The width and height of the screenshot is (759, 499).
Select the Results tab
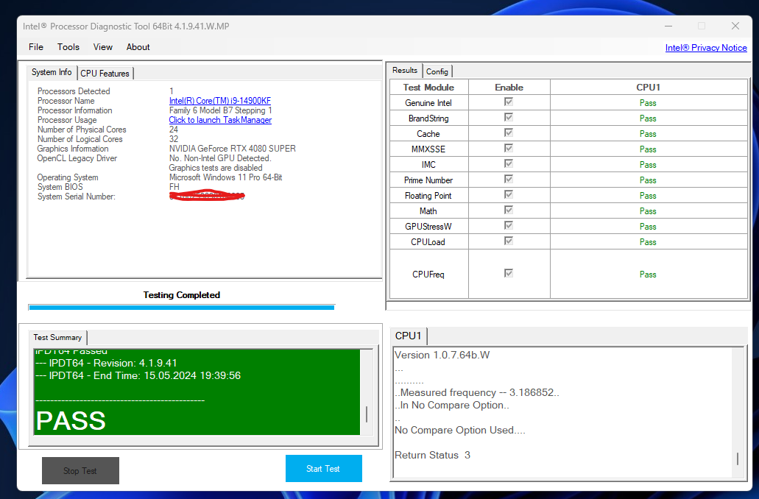(405, 70)
